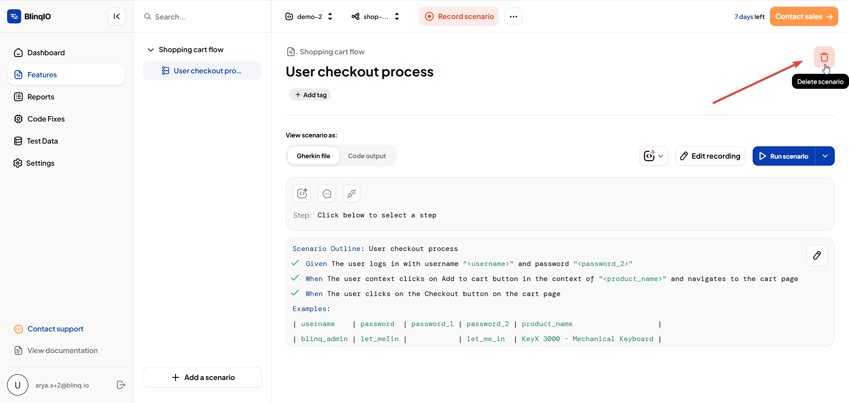Switch to the Code output tab

pyautogui.click(x=367, y=156)
